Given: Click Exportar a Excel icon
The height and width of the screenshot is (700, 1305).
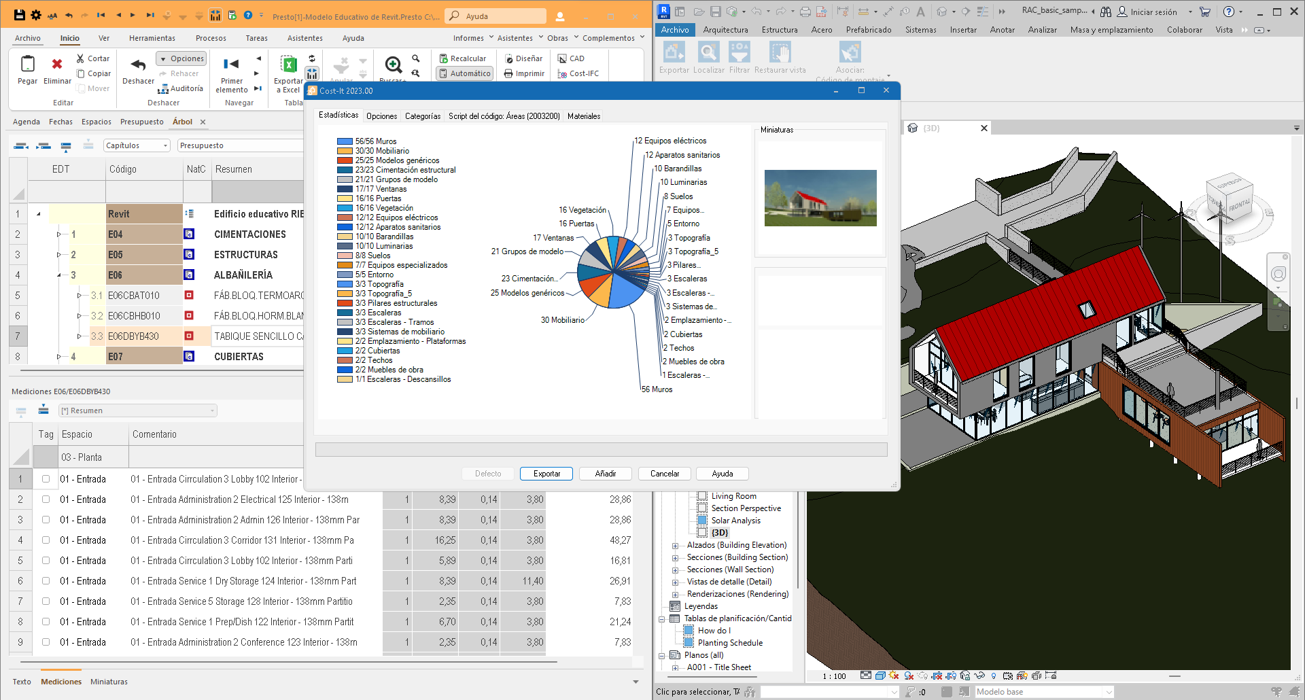Looking at the screenshot, I should pyautogui.click(x=289, y=65).
